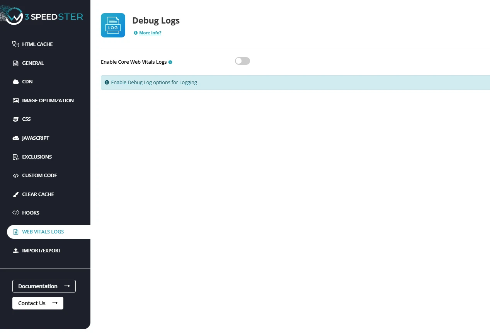
Task: Open the Documentation button
Action: (44, 286)
